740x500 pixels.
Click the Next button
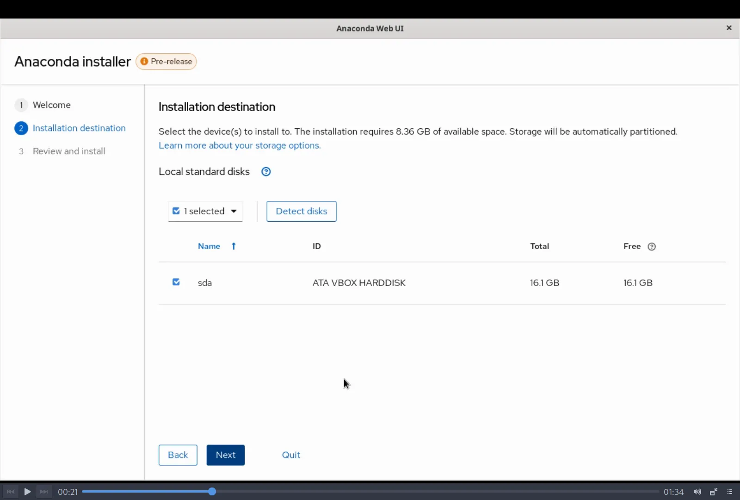[226, 455]
